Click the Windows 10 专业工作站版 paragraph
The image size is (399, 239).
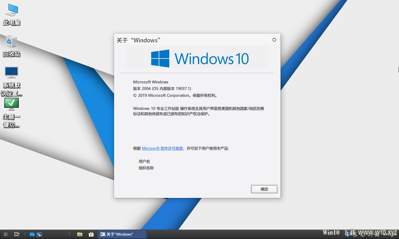[x=199, y=111]
